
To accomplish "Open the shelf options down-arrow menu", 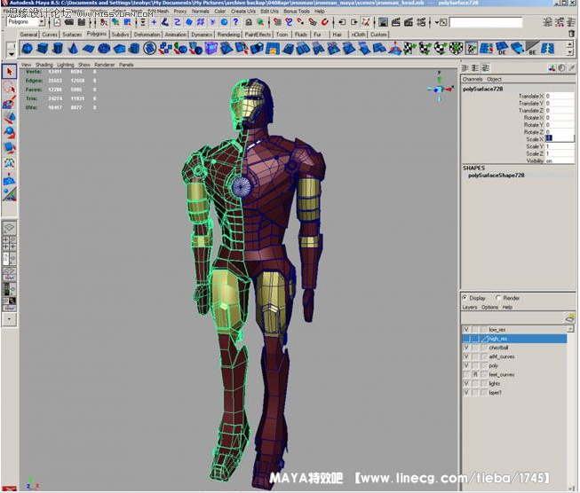I will [12, 53].
